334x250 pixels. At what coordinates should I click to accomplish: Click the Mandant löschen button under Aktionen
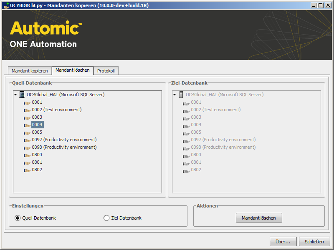[259, 218]
